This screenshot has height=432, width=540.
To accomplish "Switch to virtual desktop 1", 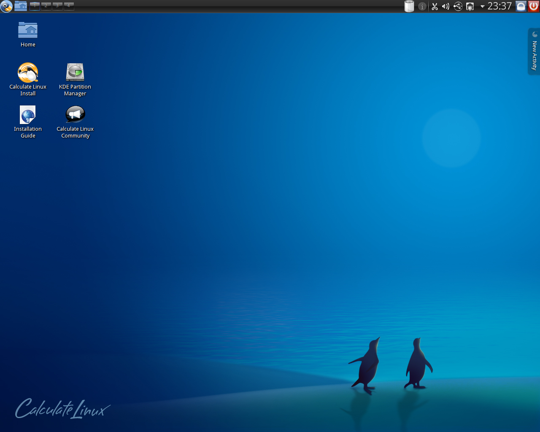I will point(35,6).
